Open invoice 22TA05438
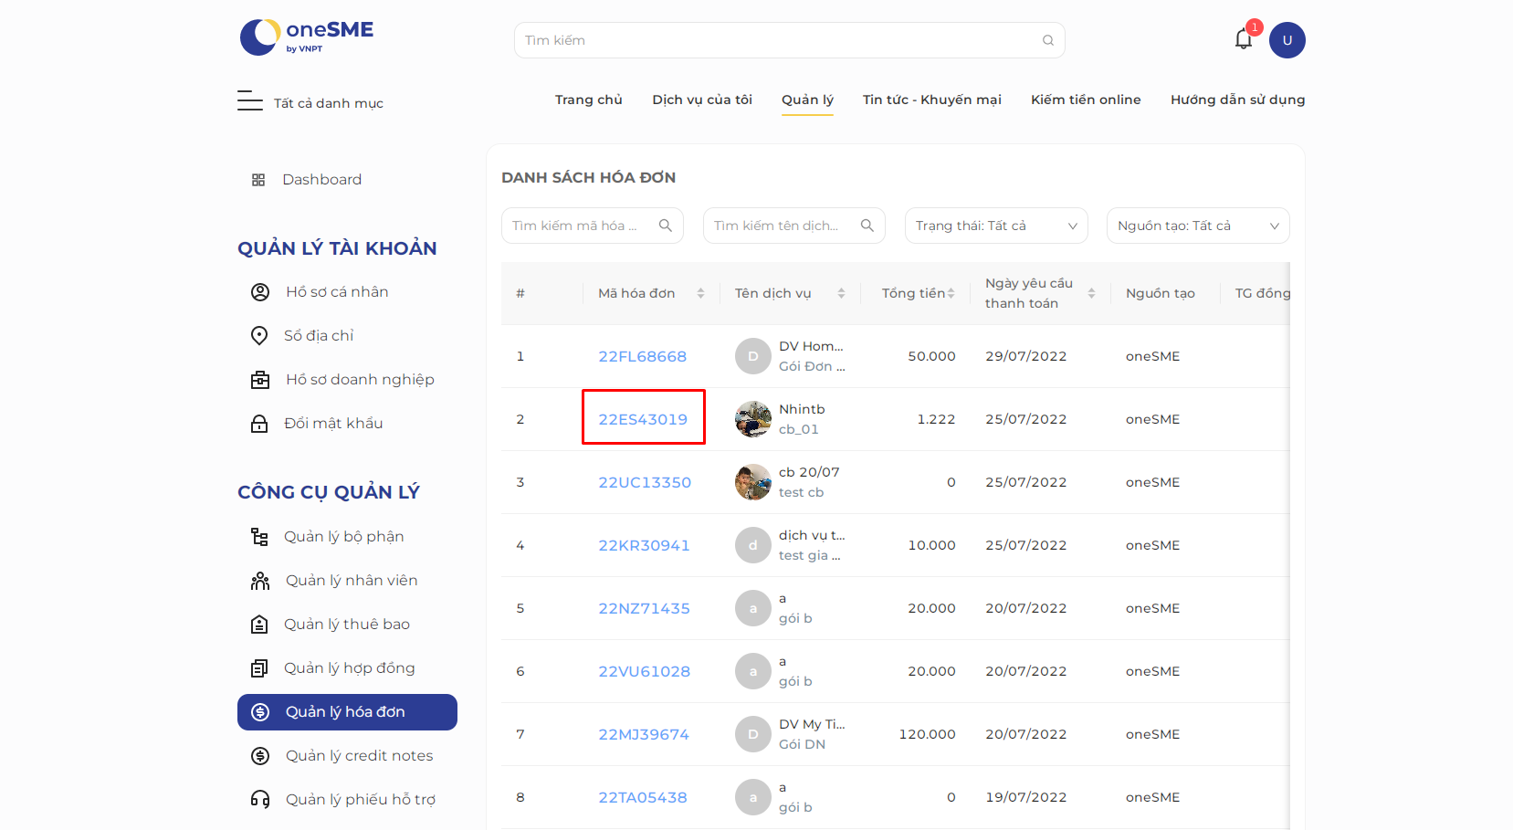The height and width of the screenshot is (830, 1513). pos(643,797)
